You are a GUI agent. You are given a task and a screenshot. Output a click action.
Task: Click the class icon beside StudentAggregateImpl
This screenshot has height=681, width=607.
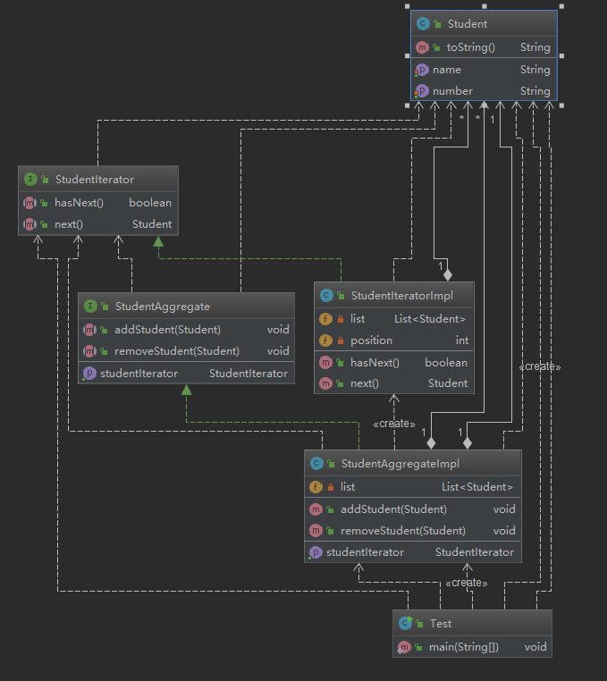pyautogui.click(x=316, y=464)
